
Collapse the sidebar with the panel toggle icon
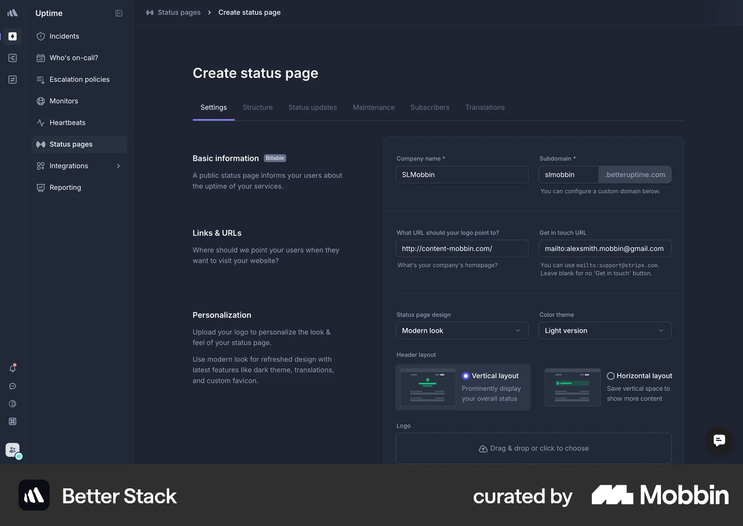(119, 13)
